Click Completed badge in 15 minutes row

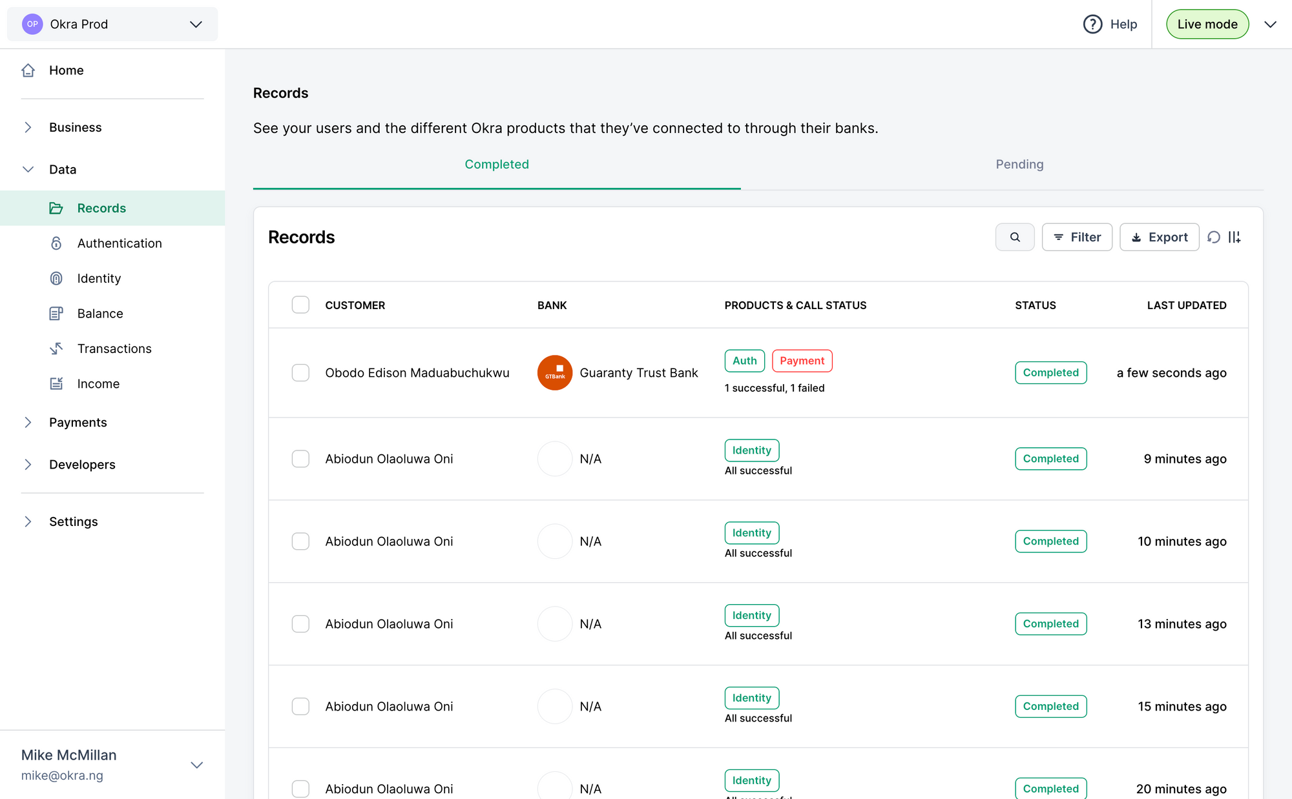(x=1050, y=706)
